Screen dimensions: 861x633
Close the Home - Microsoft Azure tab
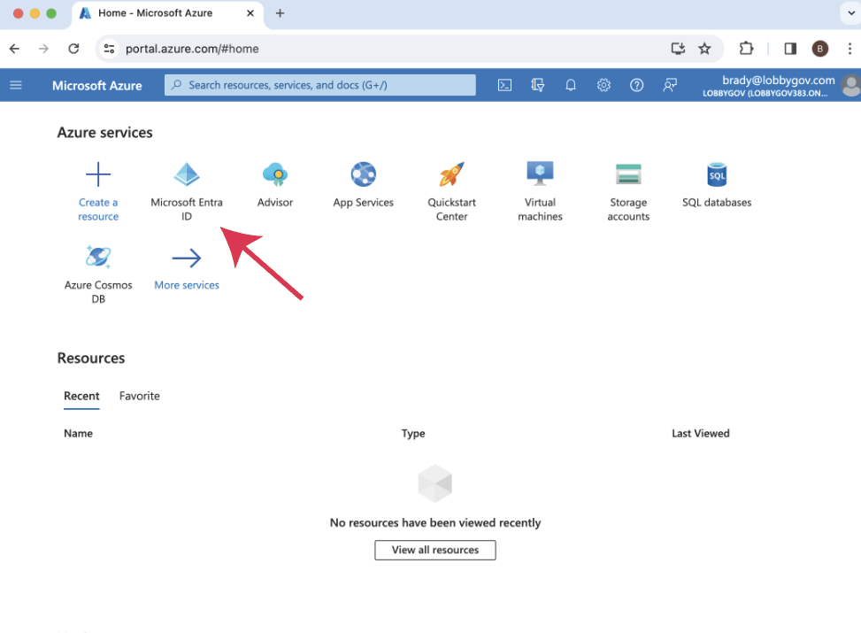(x=250, y=13)
